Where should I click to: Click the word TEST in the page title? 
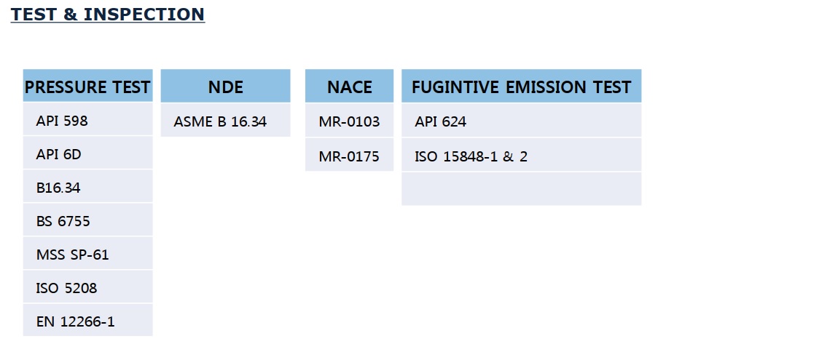pyautogui.click(x=36, y=14)
